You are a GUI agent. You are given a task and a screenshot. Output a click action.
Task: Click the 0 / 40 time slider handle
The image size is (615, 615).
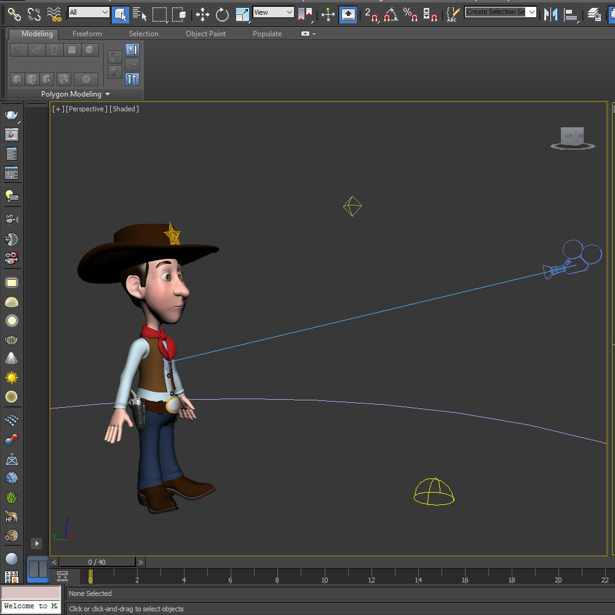97,562
